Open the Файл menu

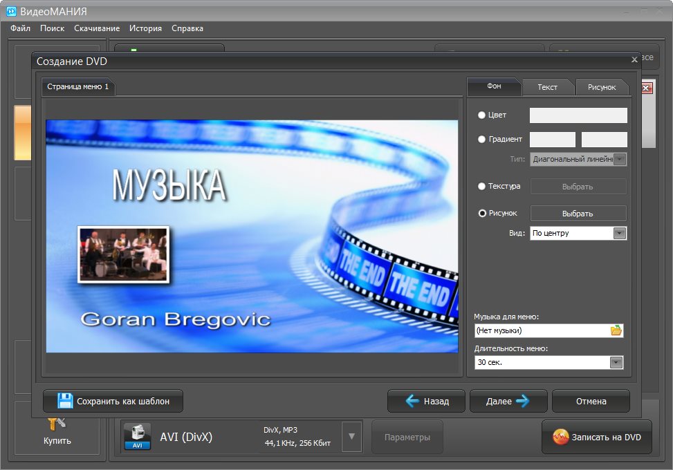click(x=20, y=28)
